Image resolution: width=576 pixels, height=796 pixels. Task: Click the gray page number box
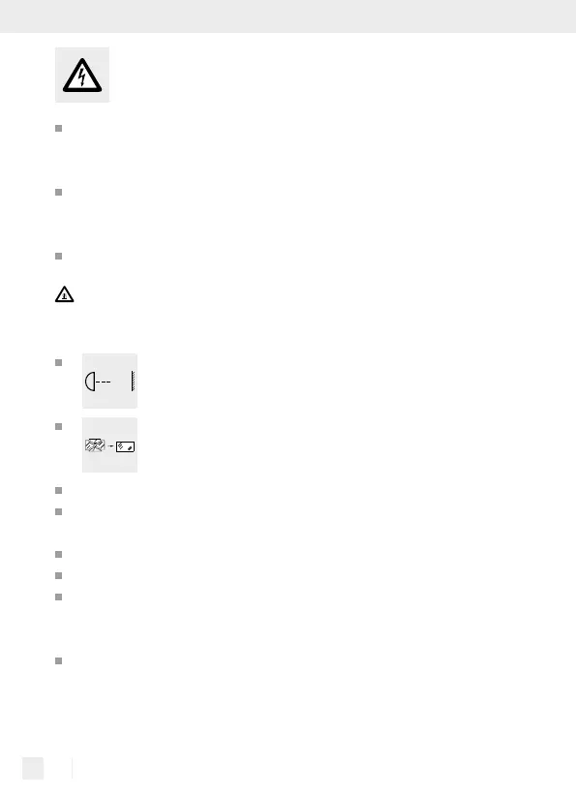pyautogui.click(x=33, y=768)
